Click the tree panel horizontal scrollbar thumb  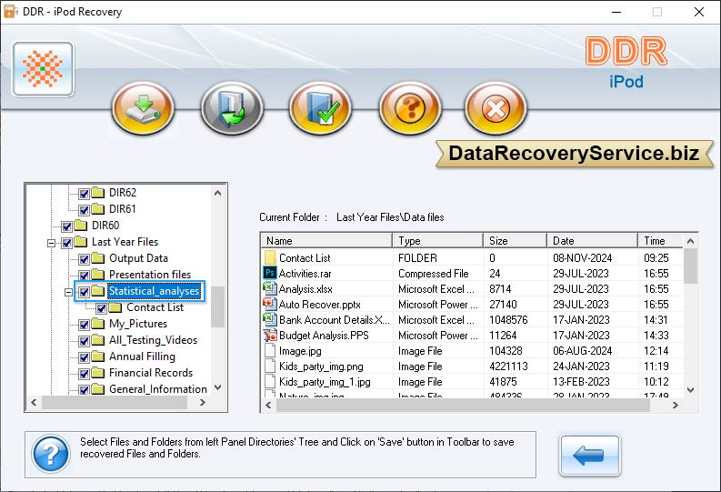tap(115, 402)
